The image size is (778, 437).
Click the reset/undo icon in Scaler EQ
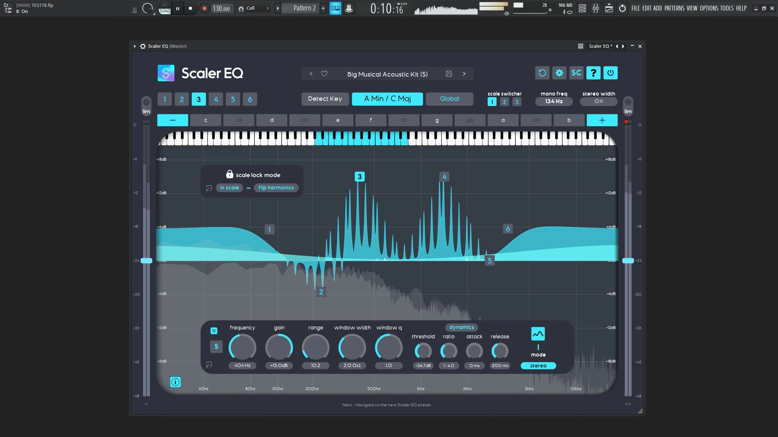(x=542, y=73)
